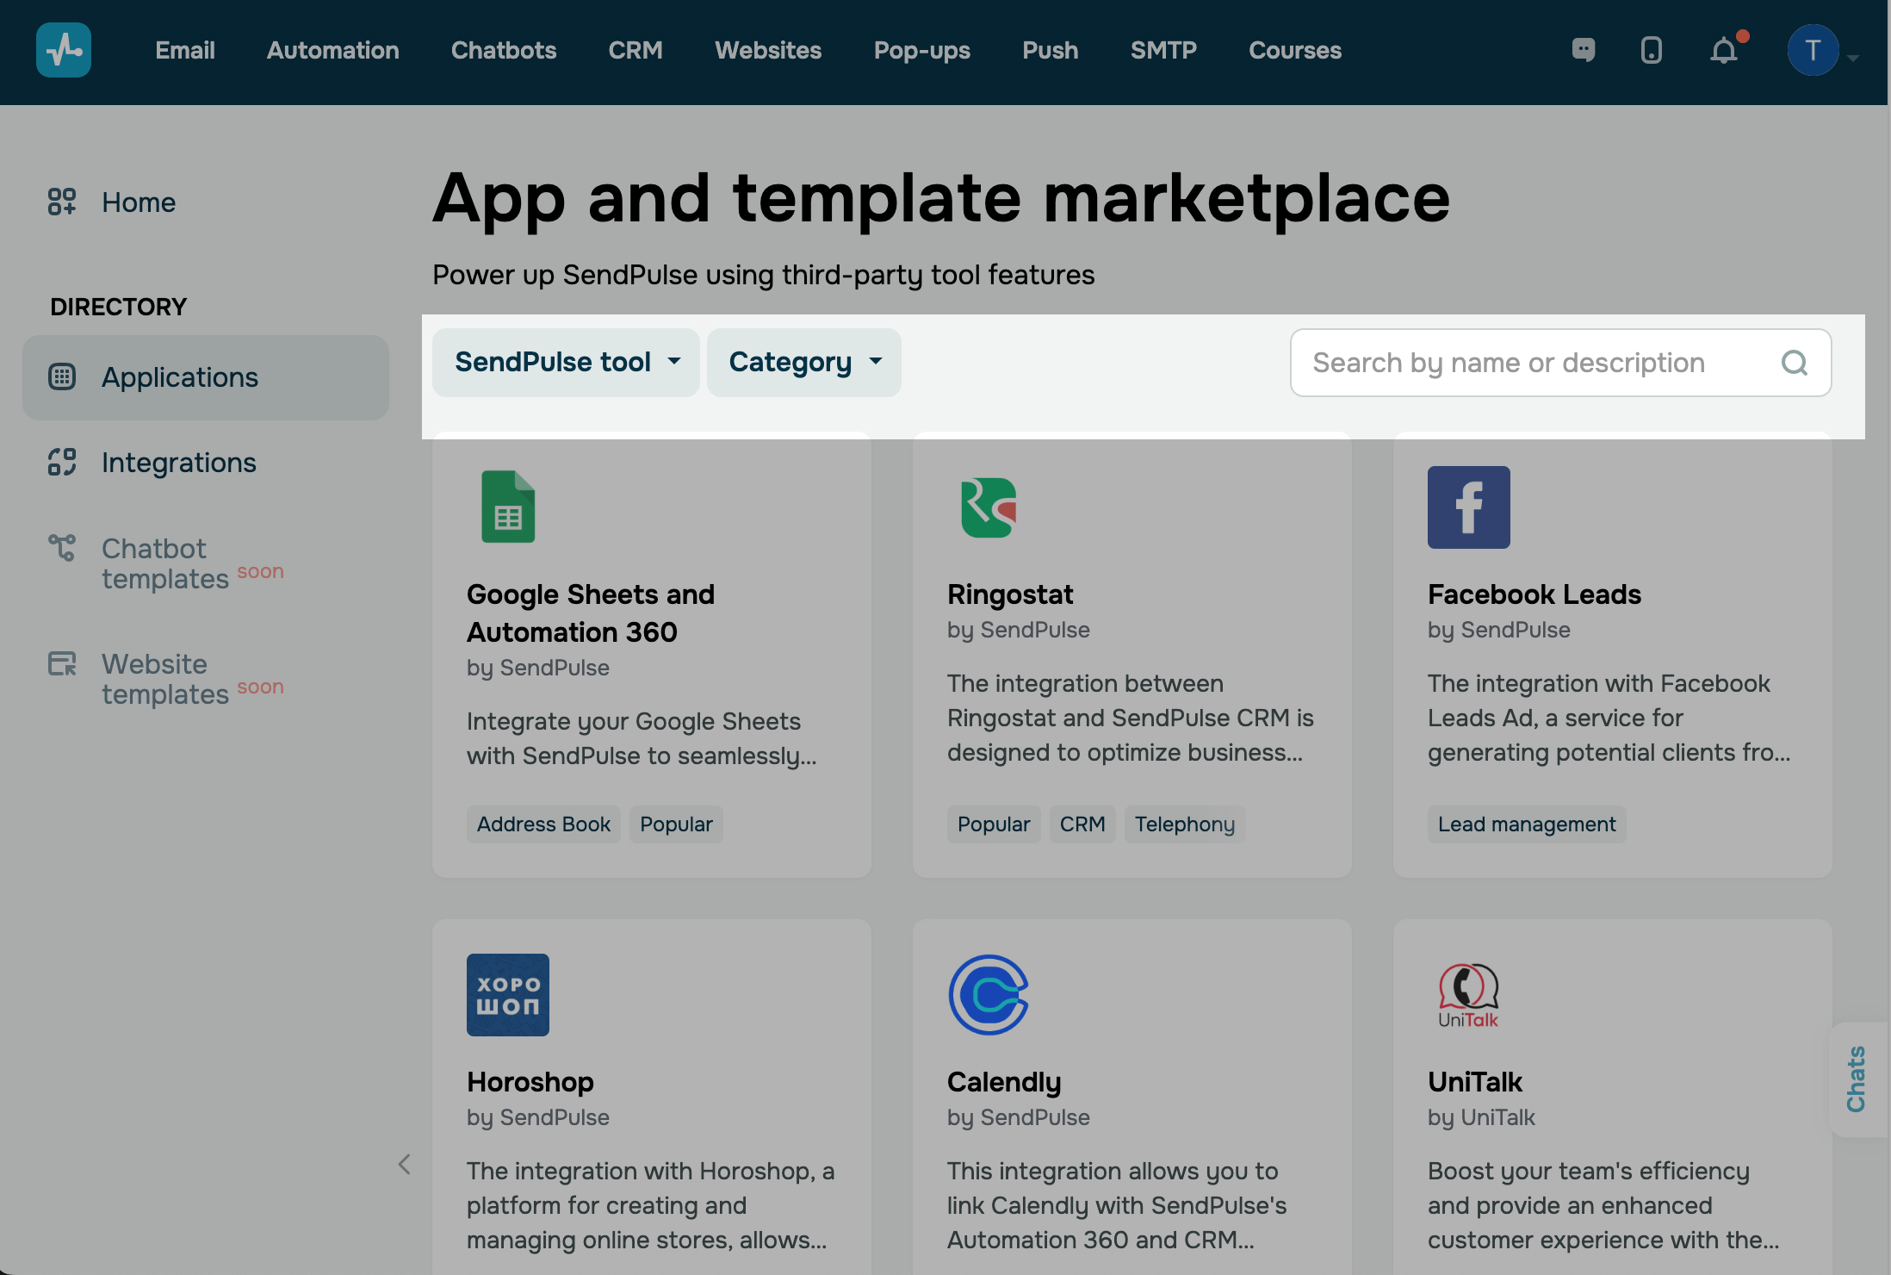Open the Calendly app icon
The image size is (1891, 1275).
click(989, 994)
